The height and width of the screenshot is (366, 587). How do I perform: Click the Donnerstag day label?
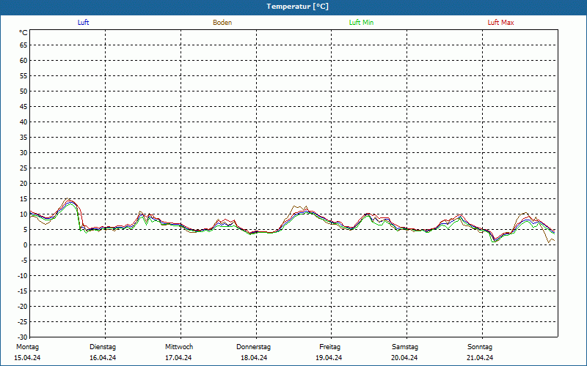[x=253, y=347]
